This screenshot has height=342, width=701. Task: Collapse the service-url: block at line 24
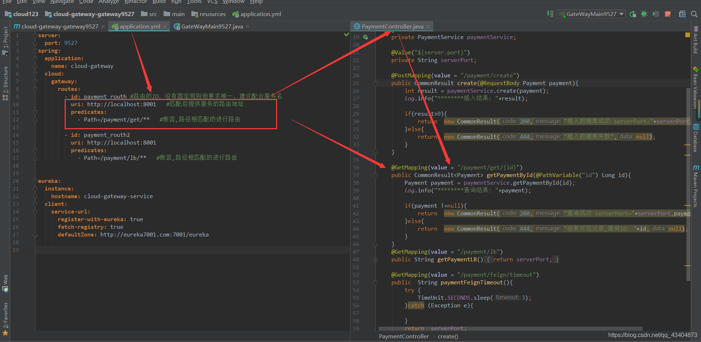click(x=35, y=212)
